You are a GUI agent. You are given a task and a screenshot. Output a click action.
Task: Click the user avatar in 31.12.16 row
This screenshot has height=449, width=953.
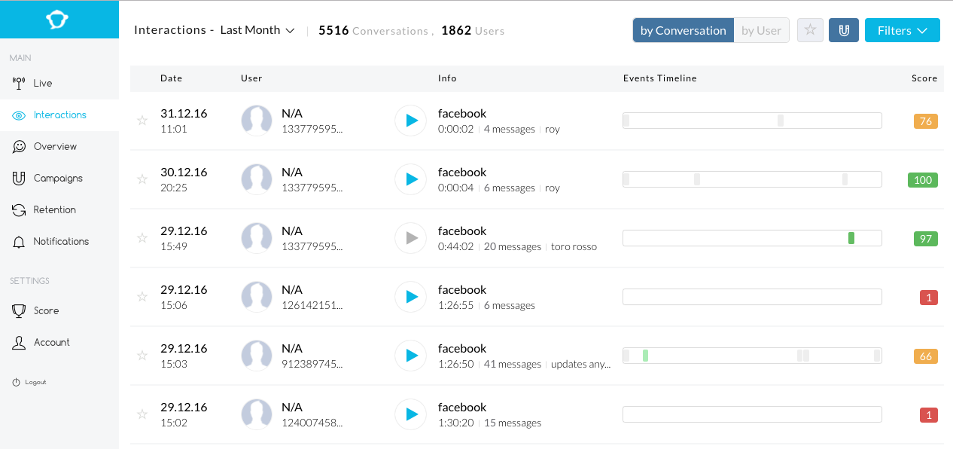coord(257,121)
